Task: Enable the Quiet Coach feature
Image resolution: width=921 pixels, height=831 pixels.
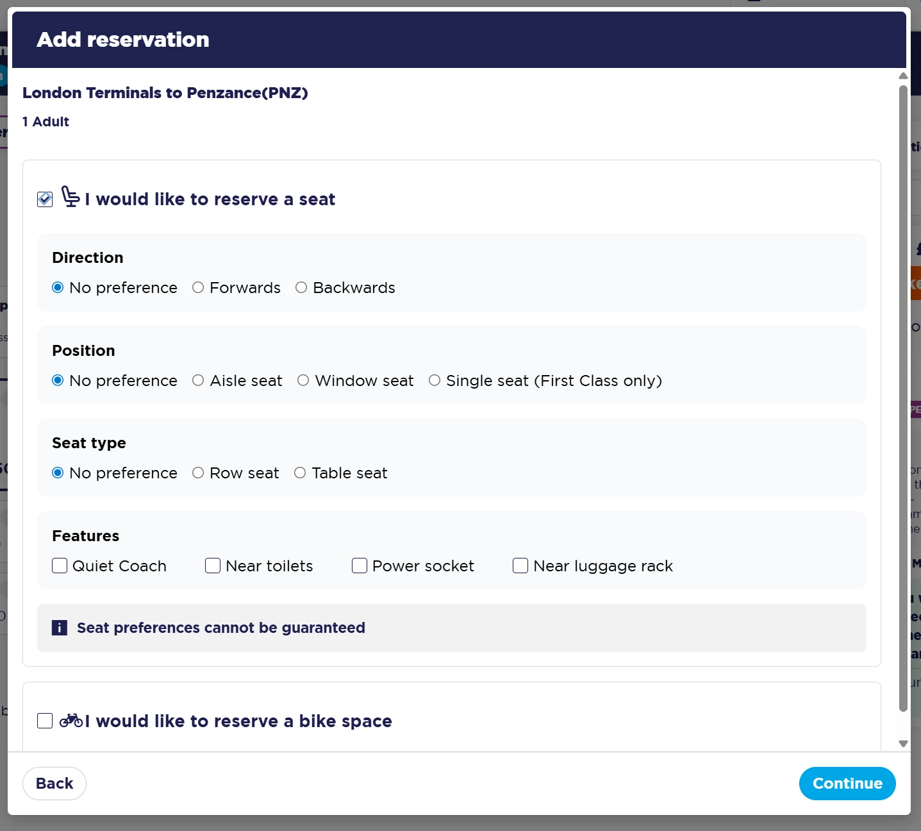Action: (x=60, y=566)
